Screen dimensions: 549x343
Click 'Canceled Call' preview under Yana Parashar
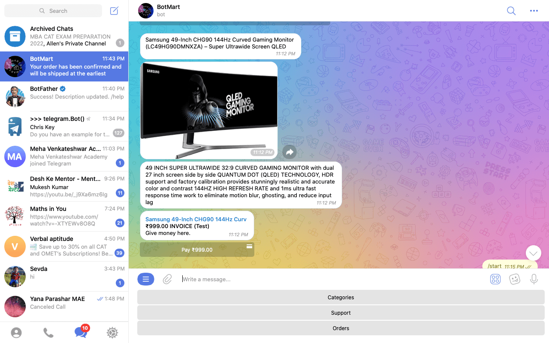(48, 307)
